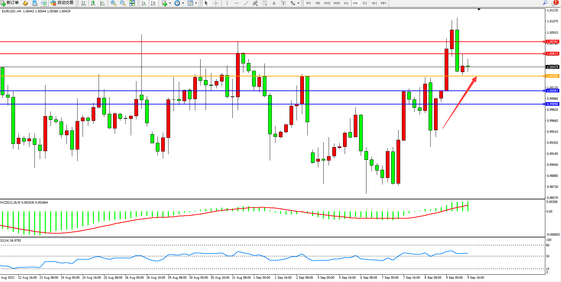Switch timeframe to D1

[365, 3]
